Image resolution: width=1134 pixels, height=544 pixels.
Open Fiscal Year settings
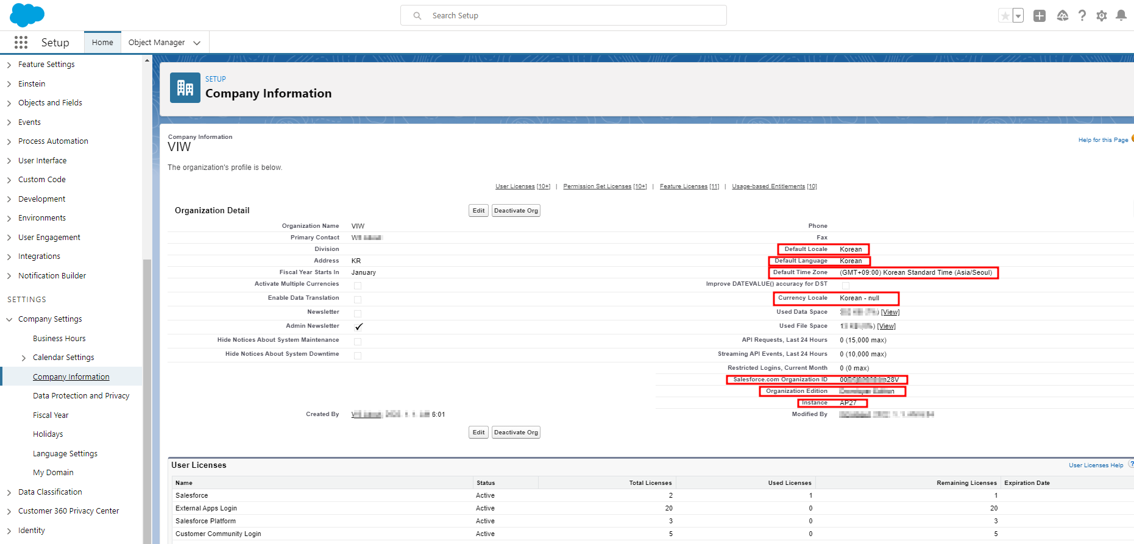click(x=51, y=415)
